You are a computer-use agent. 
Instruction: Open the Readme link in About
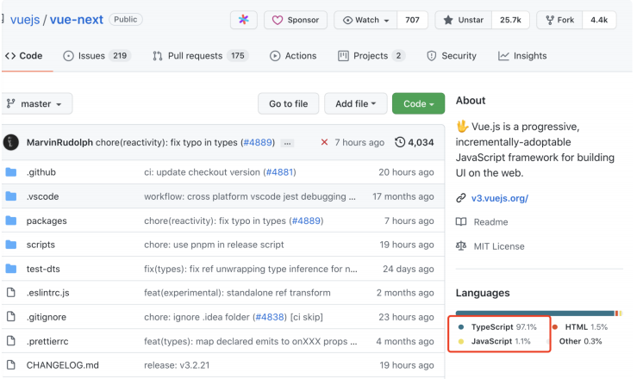(x=490, y=222)
